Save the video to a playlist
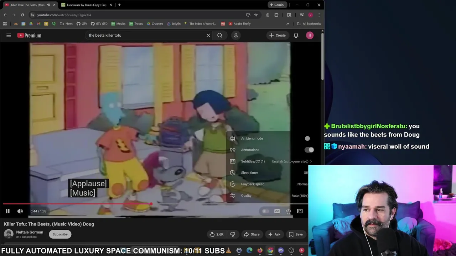Viewport: 456px width, 256px height. click(x=296, y=234)
